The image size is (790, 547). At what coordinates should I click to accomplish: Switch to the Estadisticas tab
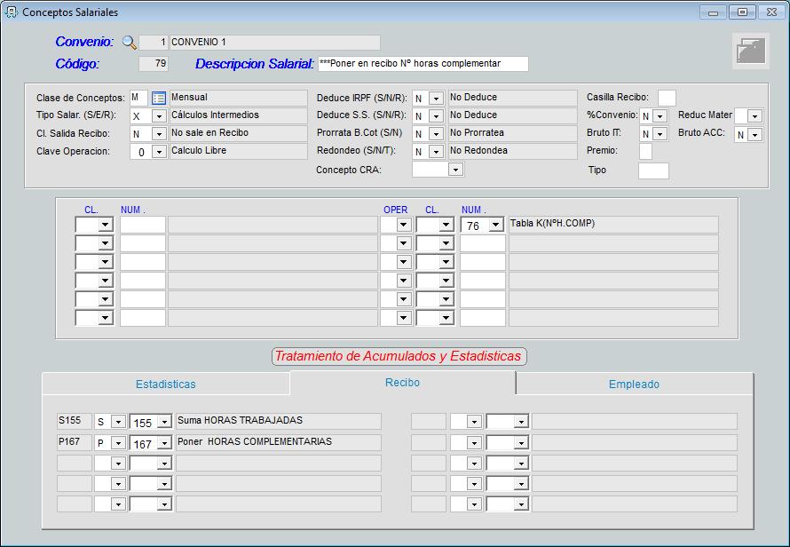click(166, 384)
